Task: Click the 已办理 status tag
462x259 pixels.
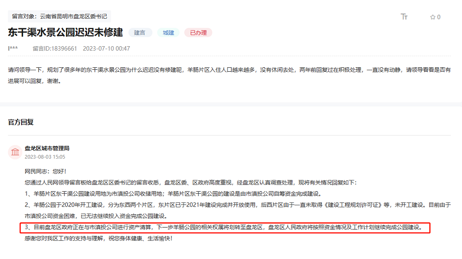Action: tap(198, 33)
